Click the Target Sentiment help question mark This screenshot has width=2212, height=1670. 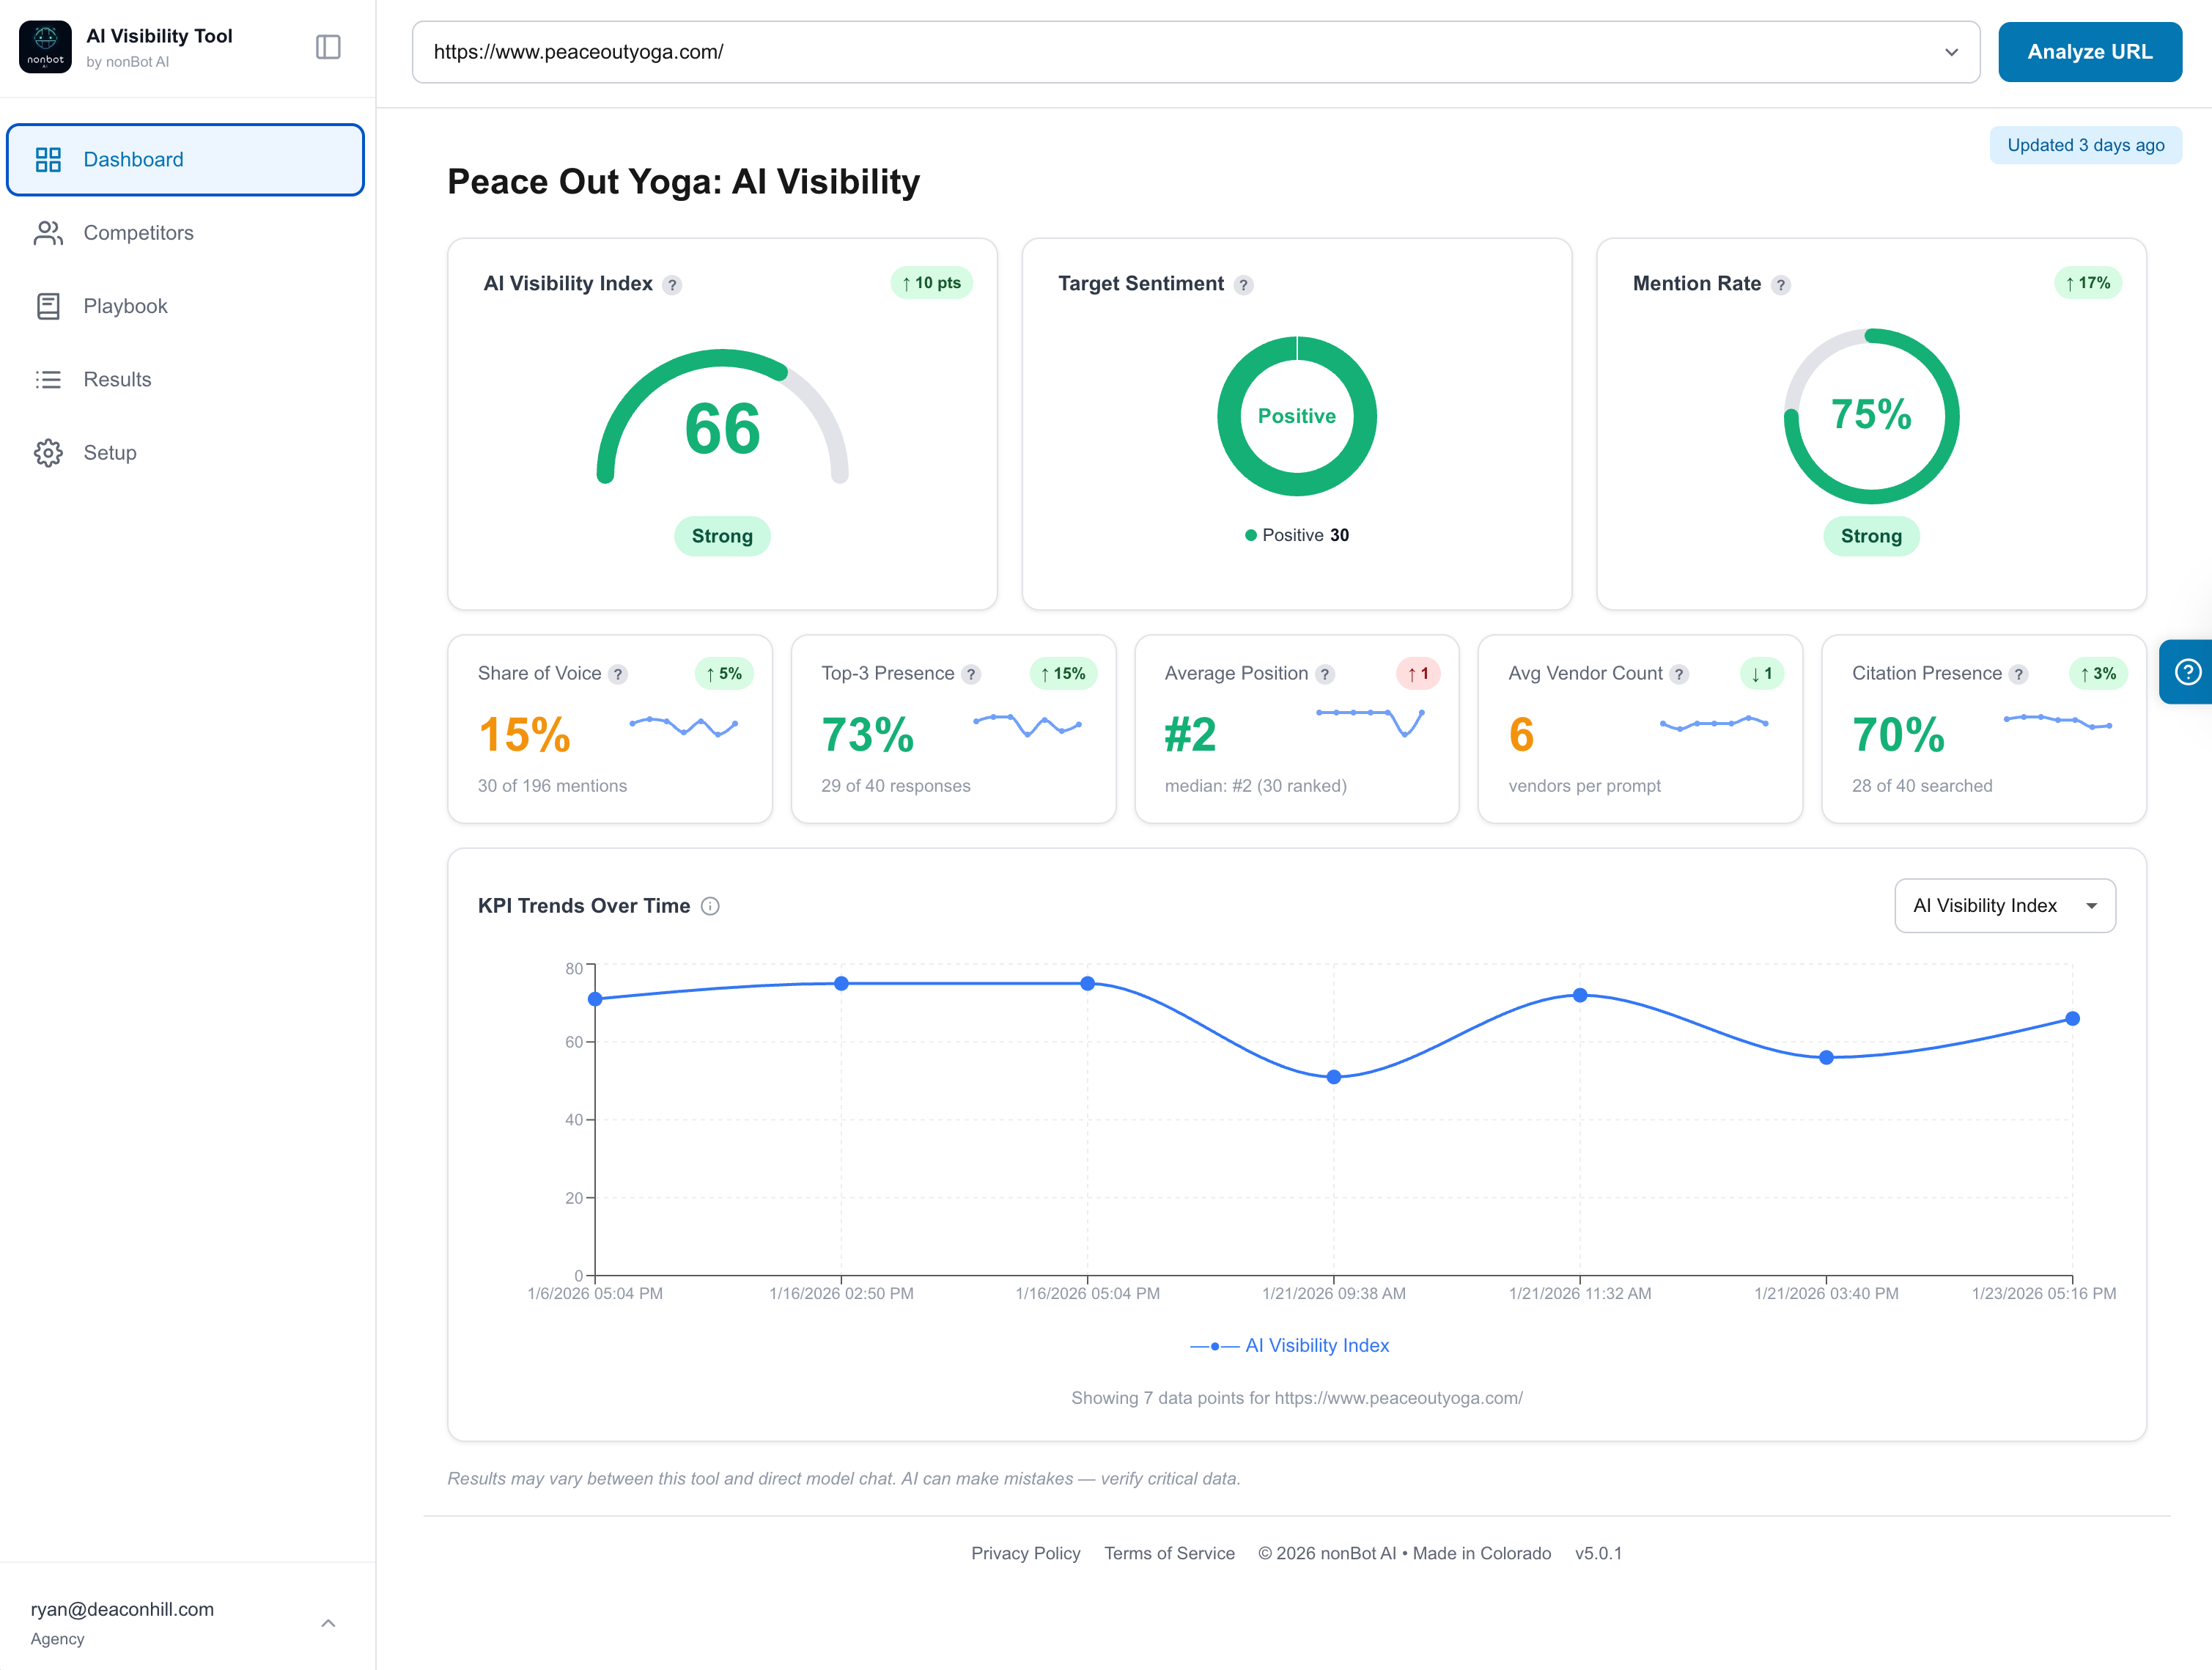(x=1243, y=285)
